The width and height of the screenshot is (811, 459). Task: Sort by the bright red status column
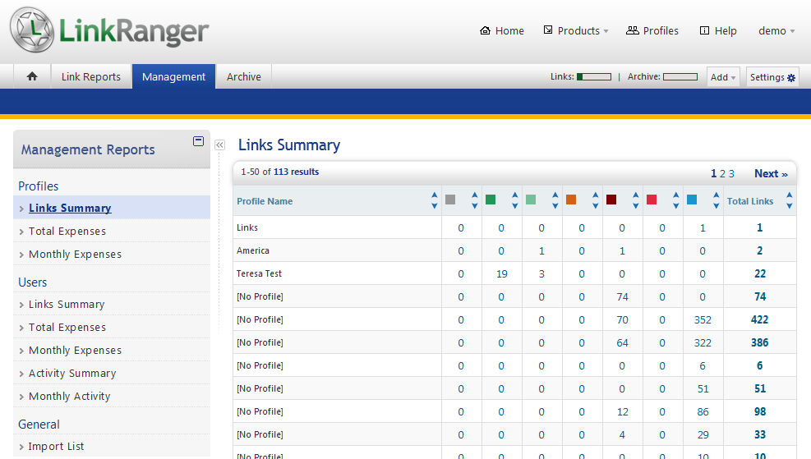675,200
